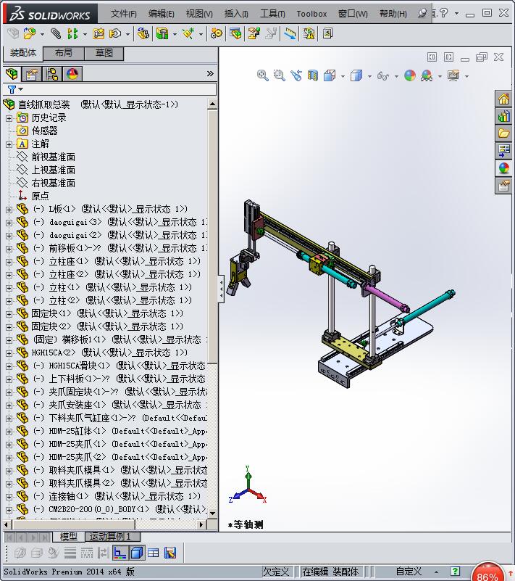Click the Apply Scene icon
Screen dimensions: 515x581
tap(427, 75)
